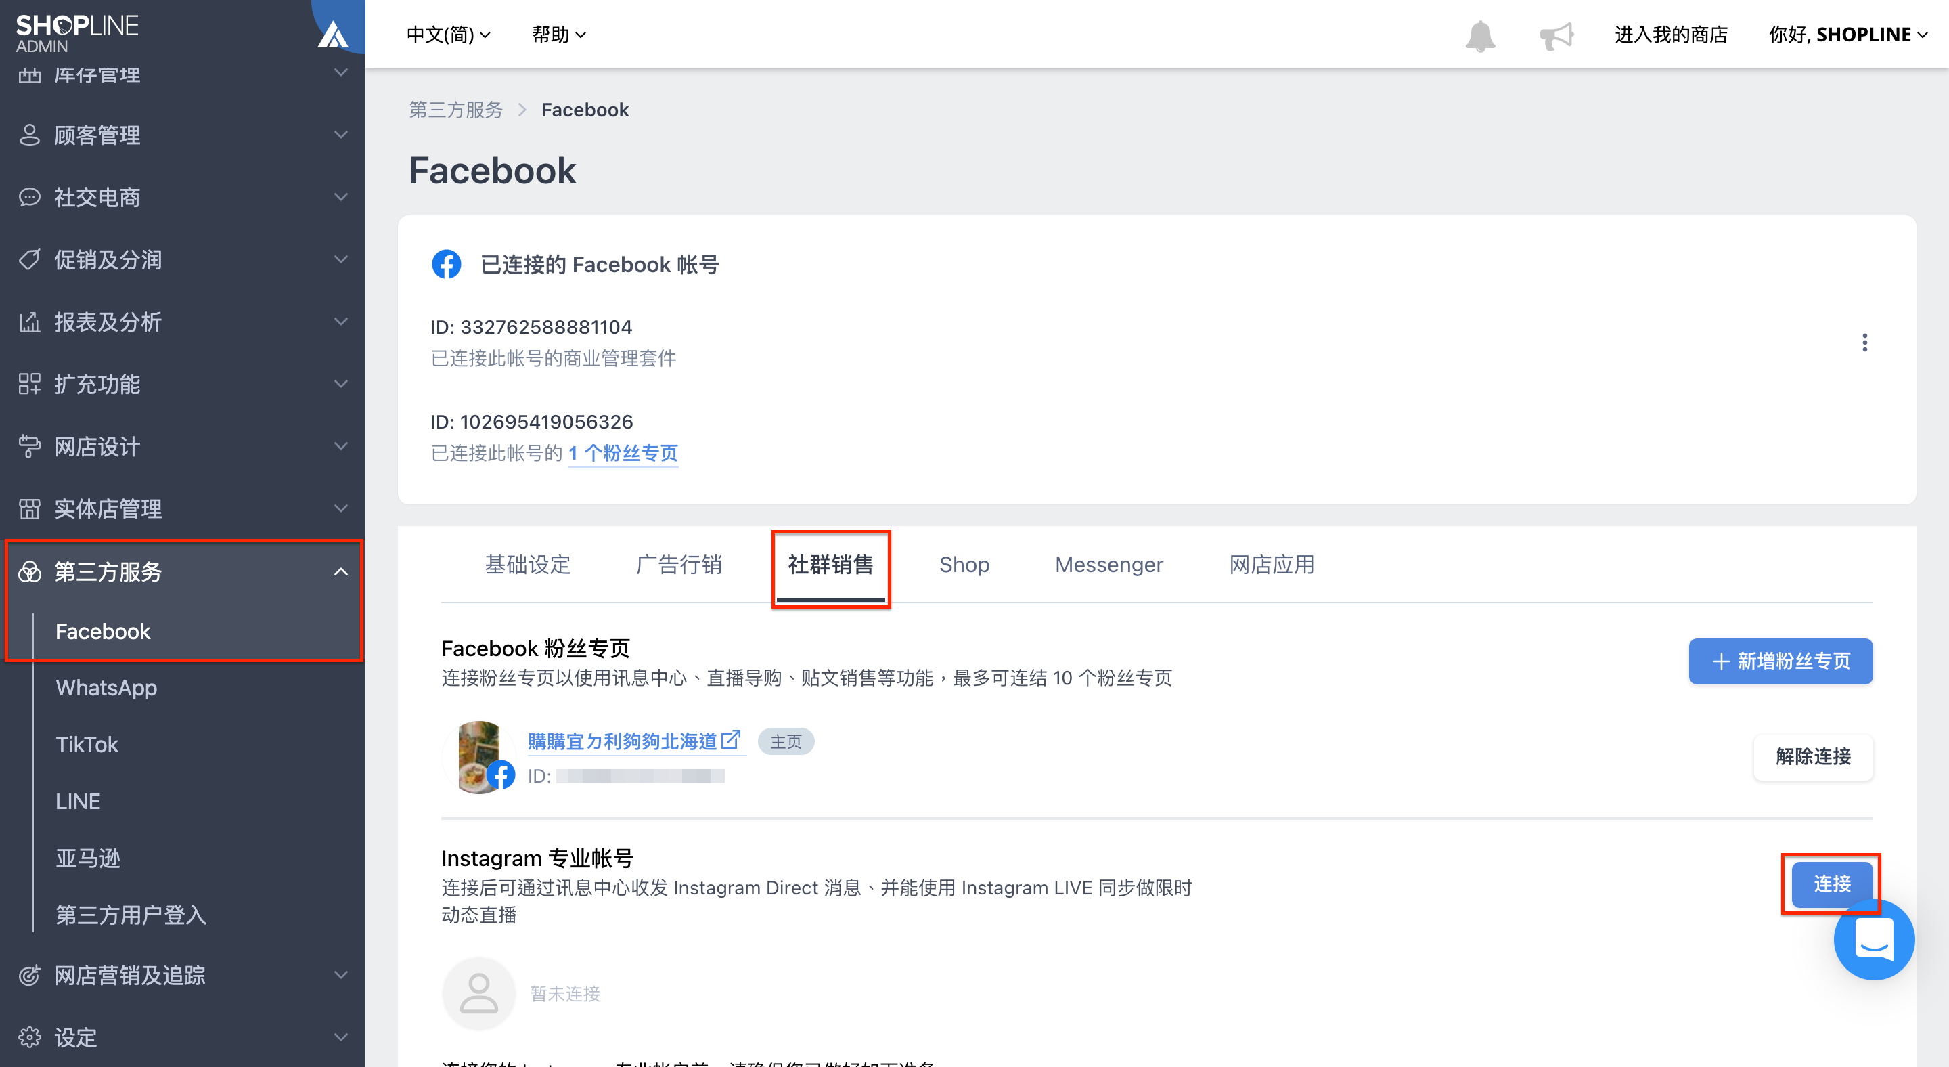Open the 1 个粉丝专页 link

[x=623, y=454]
